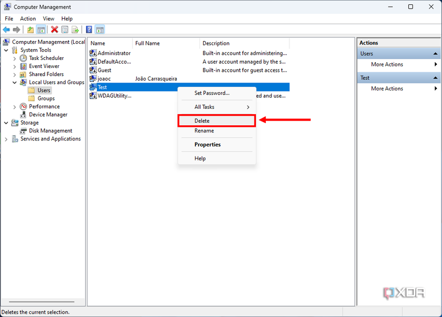The height and width of the screenshot is (317, 442).
Task: Select Local Users and Groups label
Action: [56, 82]
